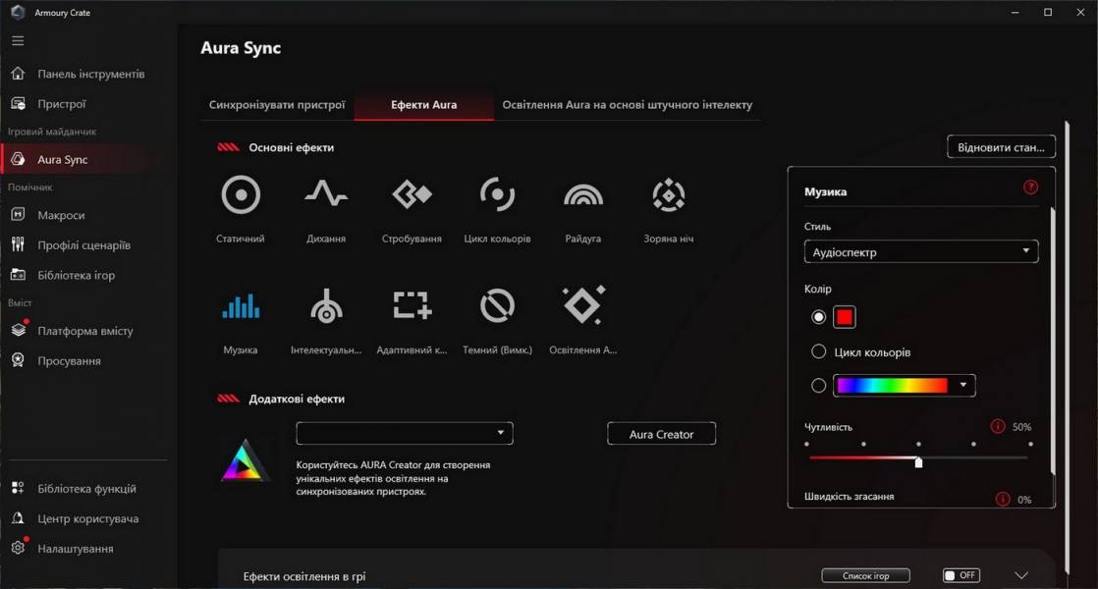Click the layers icon beside Платформа вмісту
Image resolution: width=1098 pixels, height=589 pixels.
(x=19, y=330)
